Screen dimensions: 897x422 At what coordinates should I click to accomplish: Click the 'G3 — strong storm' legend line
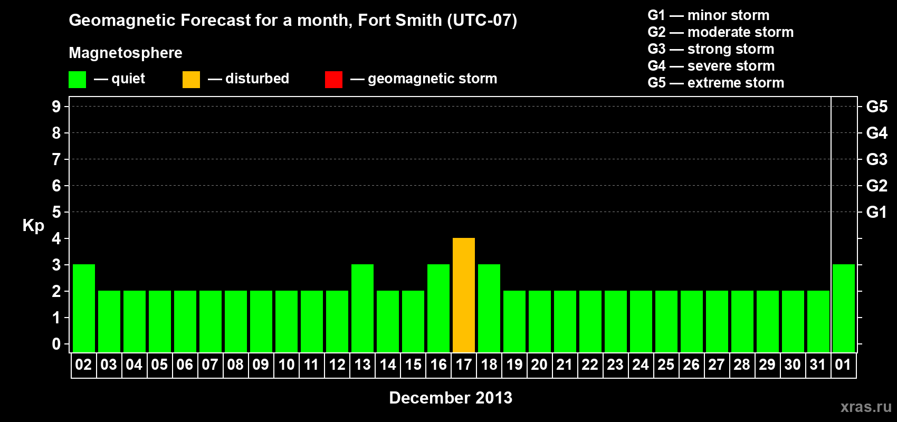[711, 49]
